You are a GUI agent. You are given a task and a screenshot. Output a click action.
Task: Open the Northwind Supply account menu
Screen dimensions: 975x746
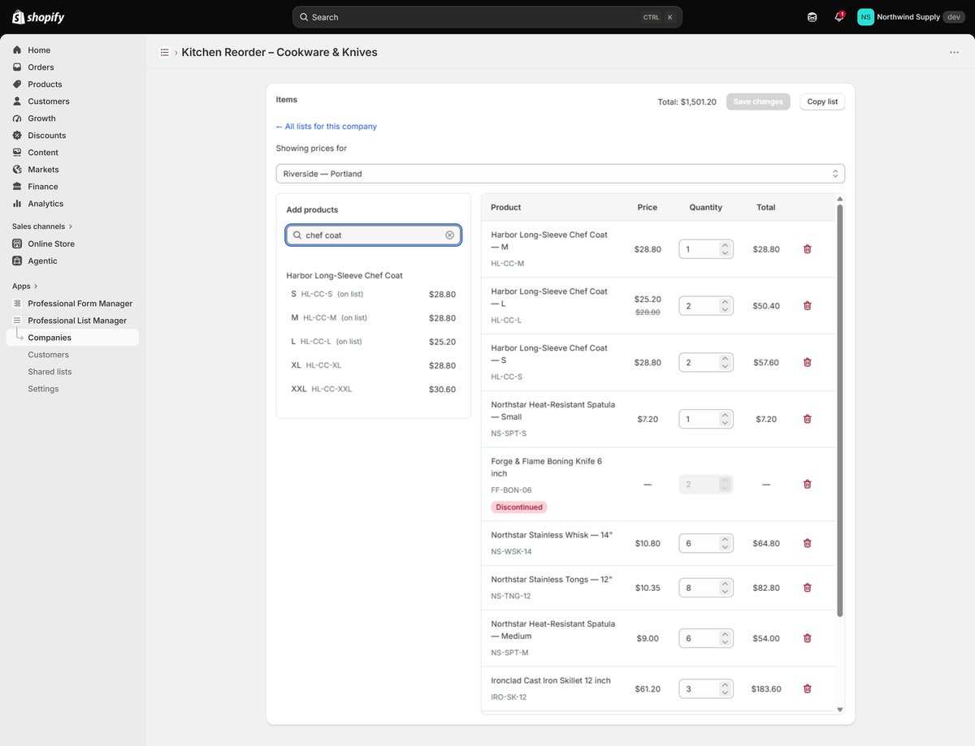click(x=912, y=17)
